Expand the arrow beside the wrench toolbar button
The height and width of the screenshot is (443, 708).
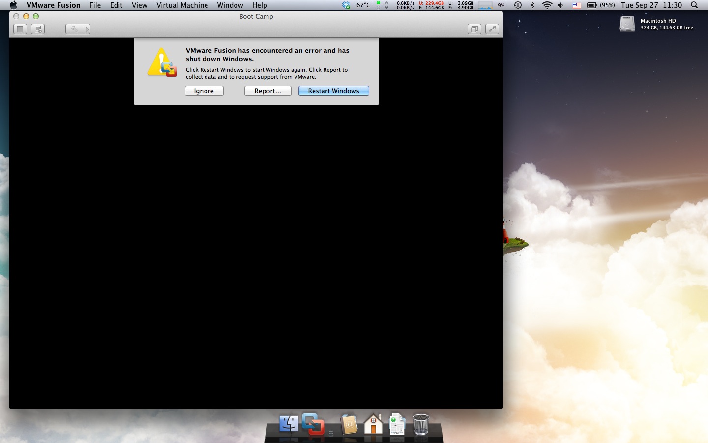(x=87, y=29)
